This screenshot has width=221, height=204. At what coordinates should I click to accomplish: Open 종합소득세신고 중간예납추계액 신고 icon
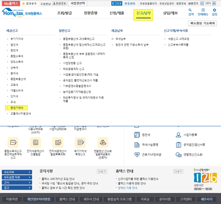click(x=13, y=142)
